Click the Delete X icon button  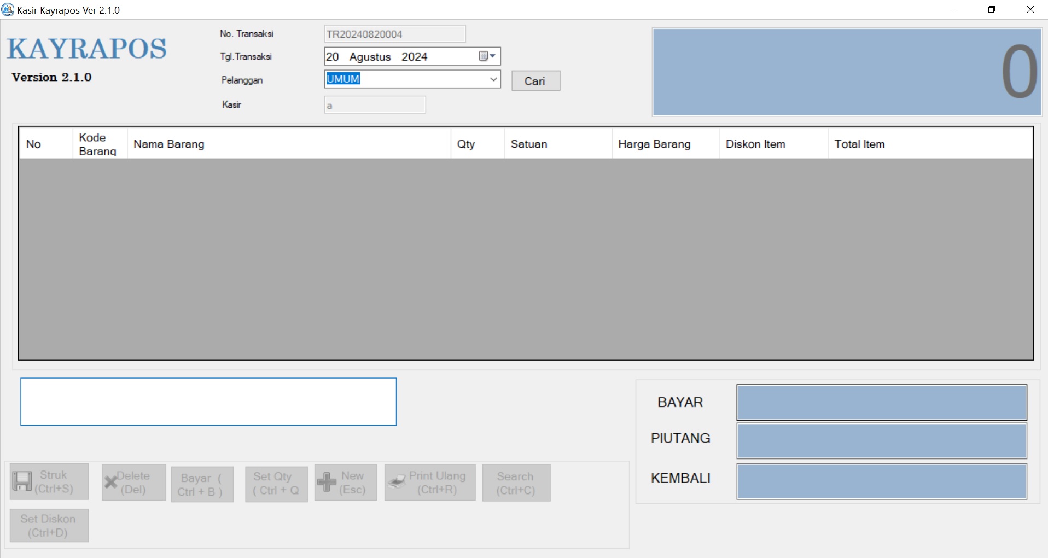[111, 482]
